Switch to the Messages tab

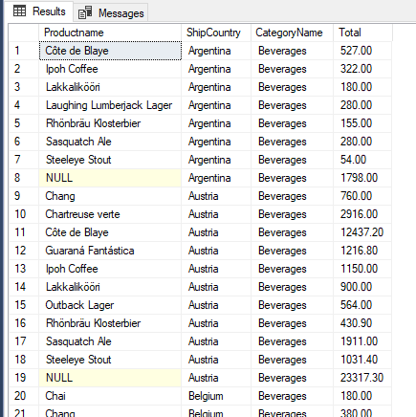tap(111, 13)
